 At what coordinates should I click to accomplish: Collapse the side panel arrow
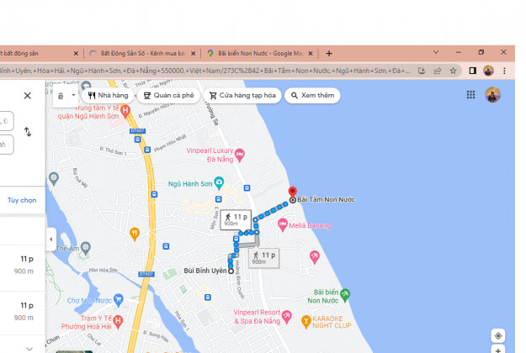[x=51, y=240]
